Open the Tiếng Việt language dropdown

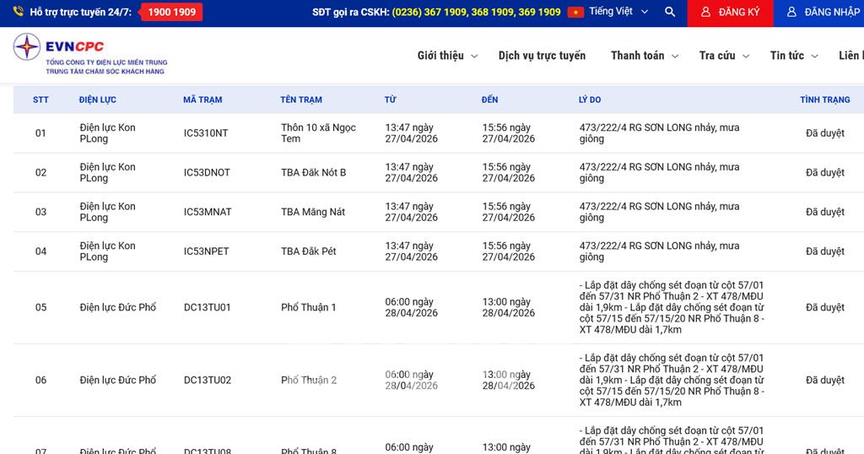pos(620,13)
